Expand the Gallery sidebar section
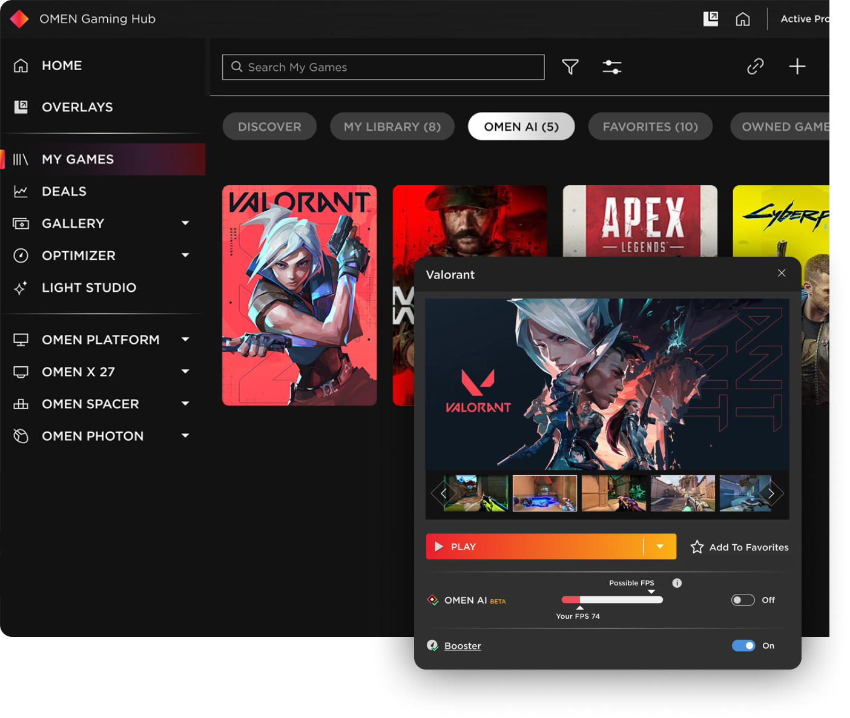This screenshot has width=850, height=718. tap(185, 223)
